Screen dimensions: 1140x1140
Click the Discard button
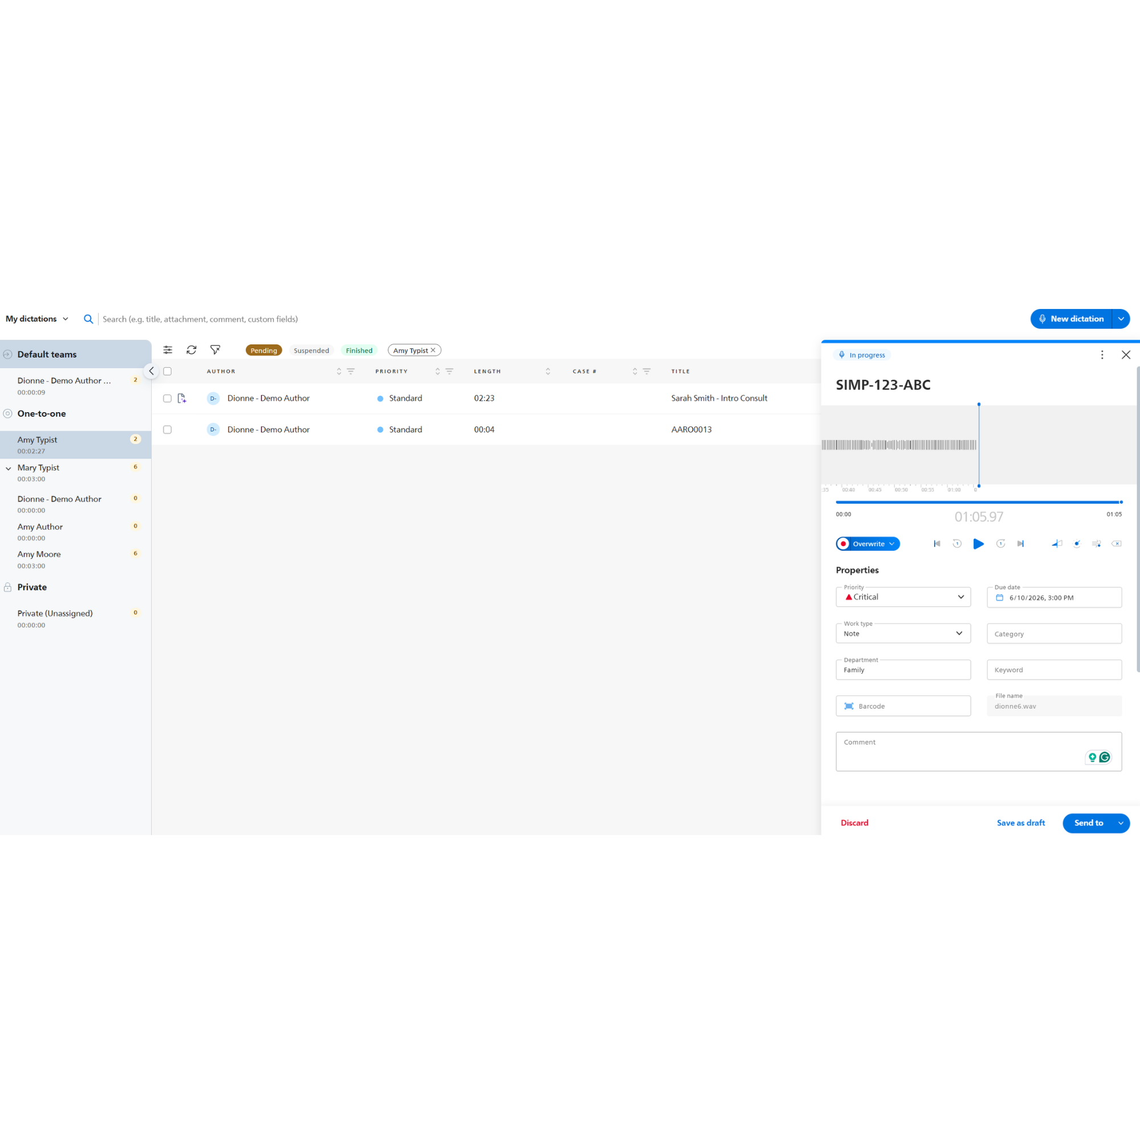[854, 823]
